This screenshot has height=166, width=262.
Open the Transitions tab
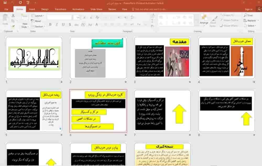[x=61, y=9]
